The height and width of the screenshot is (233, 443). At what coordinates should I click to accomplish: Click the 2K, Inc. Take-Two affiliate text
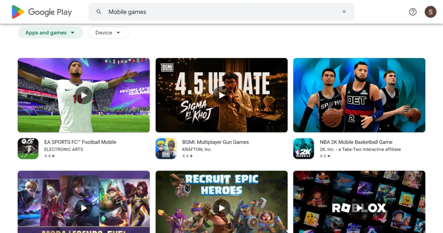[x=360, y=149]
